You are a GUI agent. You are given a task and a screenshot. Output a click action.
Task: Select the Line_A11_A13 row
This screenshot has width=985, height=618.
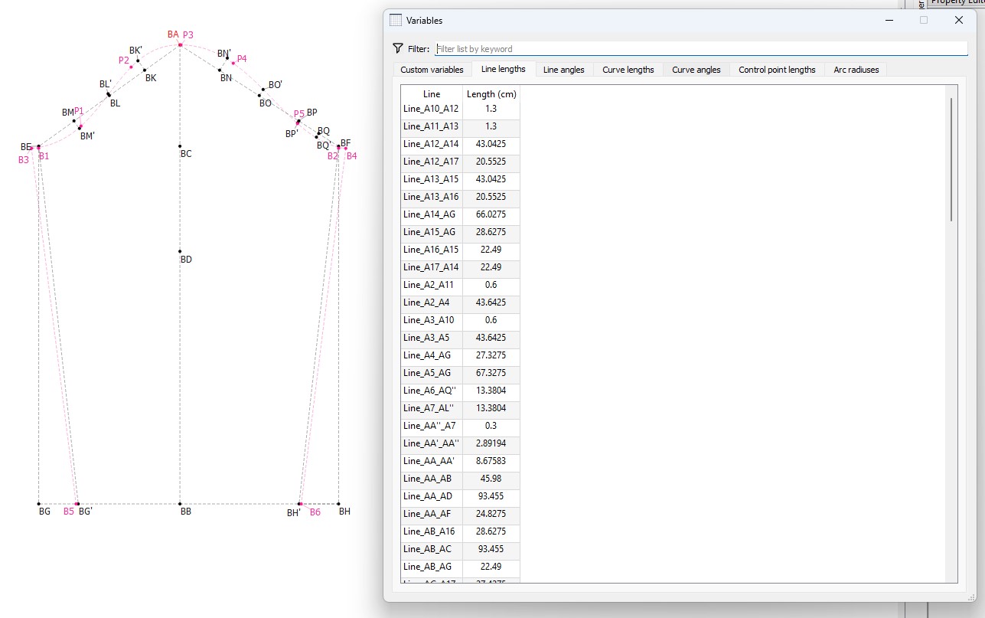(460, 126)
